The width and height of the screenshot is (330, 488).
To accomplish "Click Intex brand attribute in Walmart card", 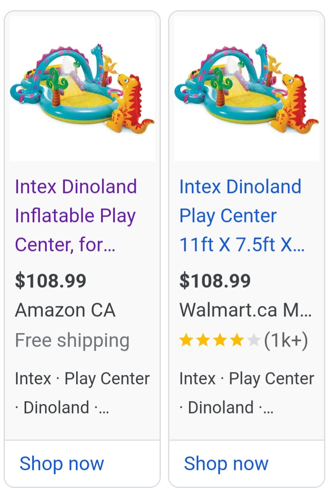I will (197, 379).
